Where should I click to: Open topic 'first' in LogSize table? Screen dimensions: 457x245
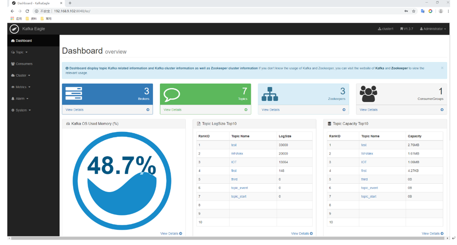pyautogui.click(x=234, y=171)
